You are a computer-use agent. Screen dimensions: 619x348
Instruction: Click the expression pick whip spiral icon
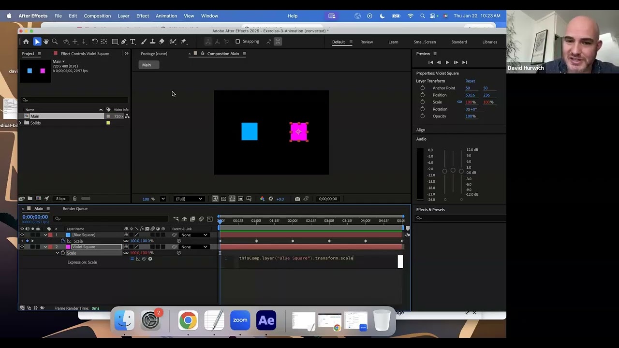pos(144,259)
